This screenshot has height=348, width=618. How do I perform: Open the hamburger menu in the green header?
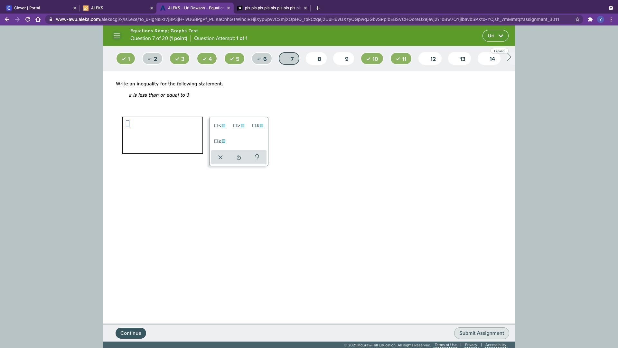117,36
